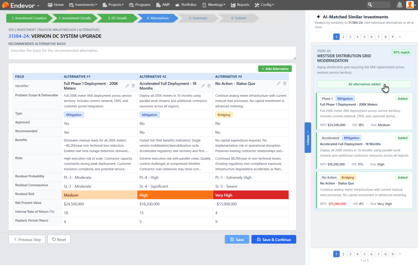
Task: Click the notification bell icon
Action: (399, 5)
